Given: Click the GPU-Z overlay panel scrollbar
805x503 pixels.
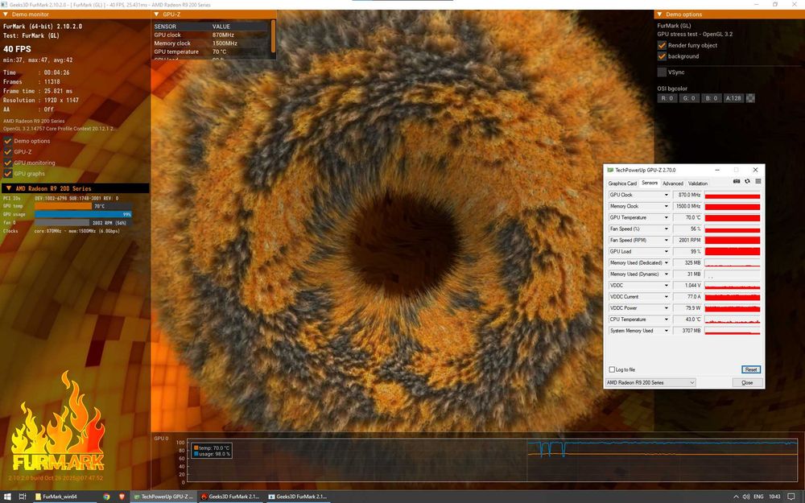Looking at the screenshot, I should pyautogui.click(x=273, y=36).
